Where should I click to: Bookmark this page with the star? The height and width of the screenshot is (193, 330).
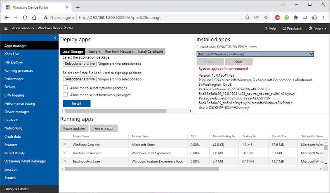(x=266, y=18)
